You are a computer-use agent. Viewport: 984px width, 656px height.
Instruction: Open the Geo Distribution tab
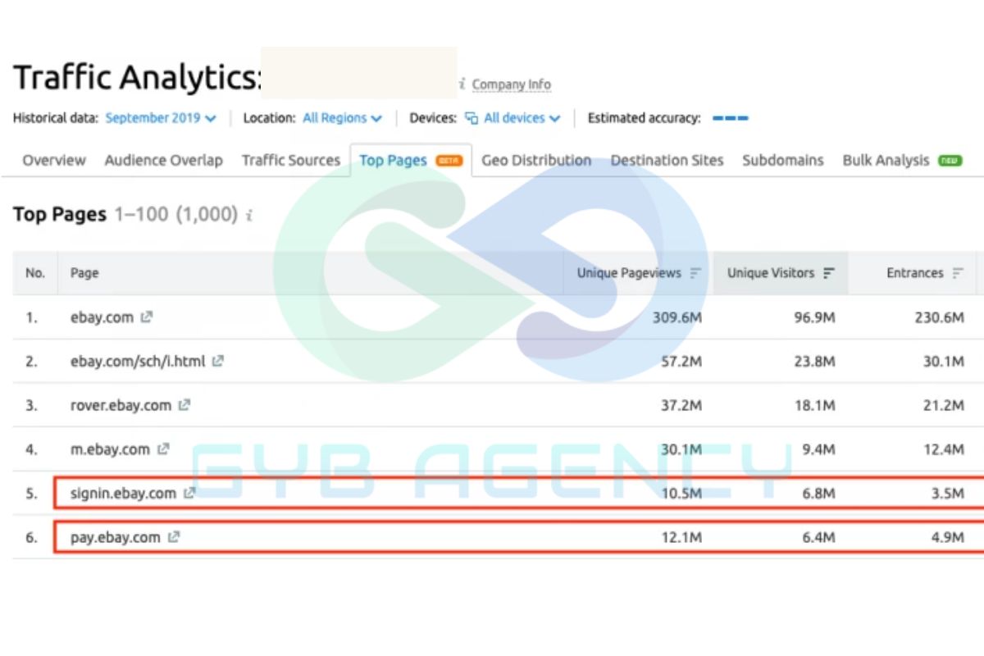536,161
